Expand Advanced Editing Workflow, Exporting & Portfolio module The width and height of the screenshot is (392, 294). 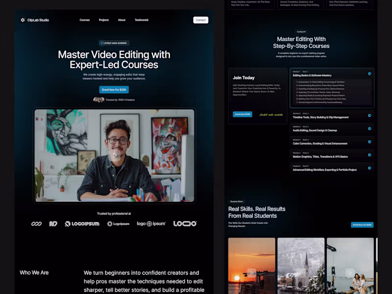pyautogui.click(x=369, y=168)
